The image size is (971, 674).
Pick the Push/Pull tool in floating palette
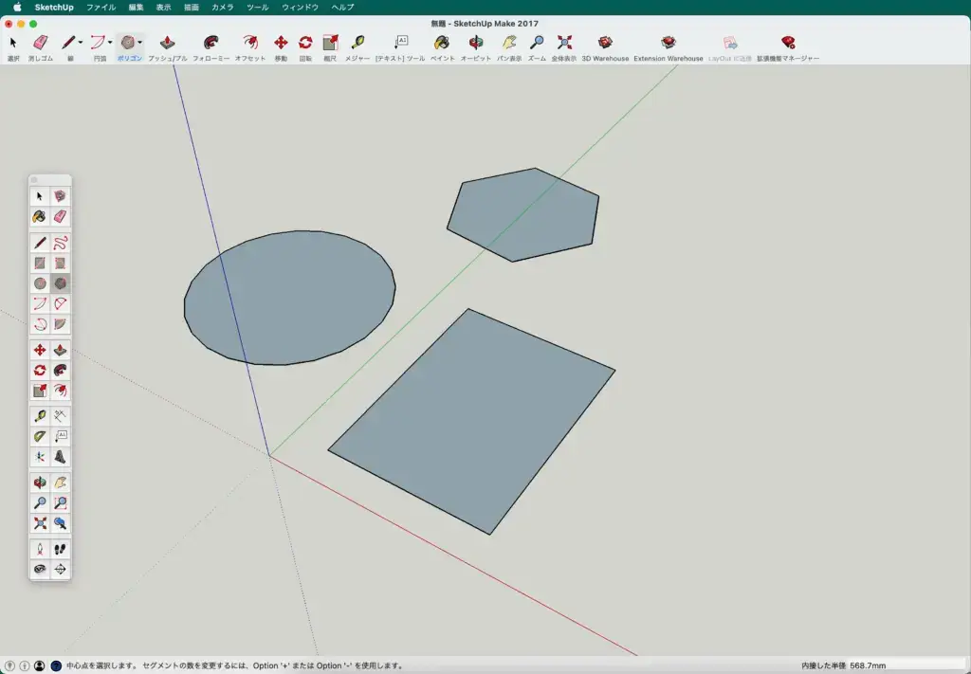[x=60, y=351]
